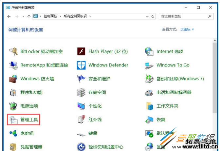The image size is (220, 151).
Task: Click the 程序和功能 text link
Action: click(31, 92)
